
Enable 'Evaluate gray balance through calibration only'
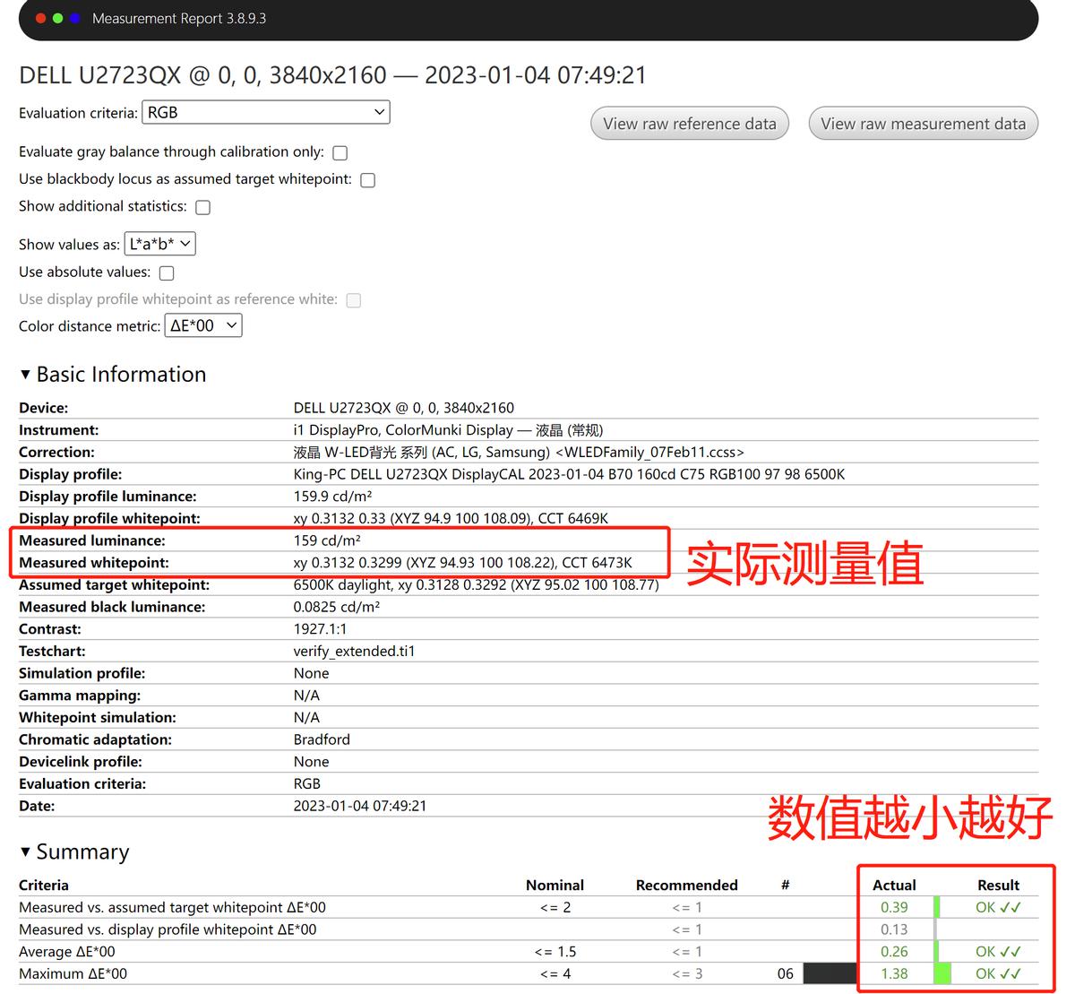[340, 152]
